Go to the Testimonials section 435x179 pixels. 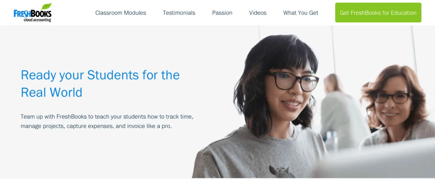coord(179,13)
